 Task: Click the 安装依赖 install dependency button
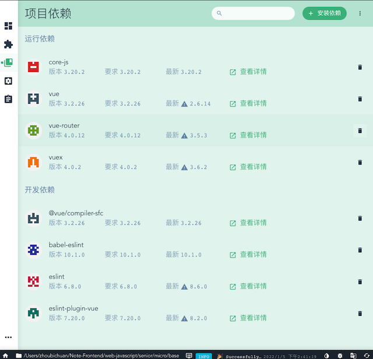[x=325, y=13]
